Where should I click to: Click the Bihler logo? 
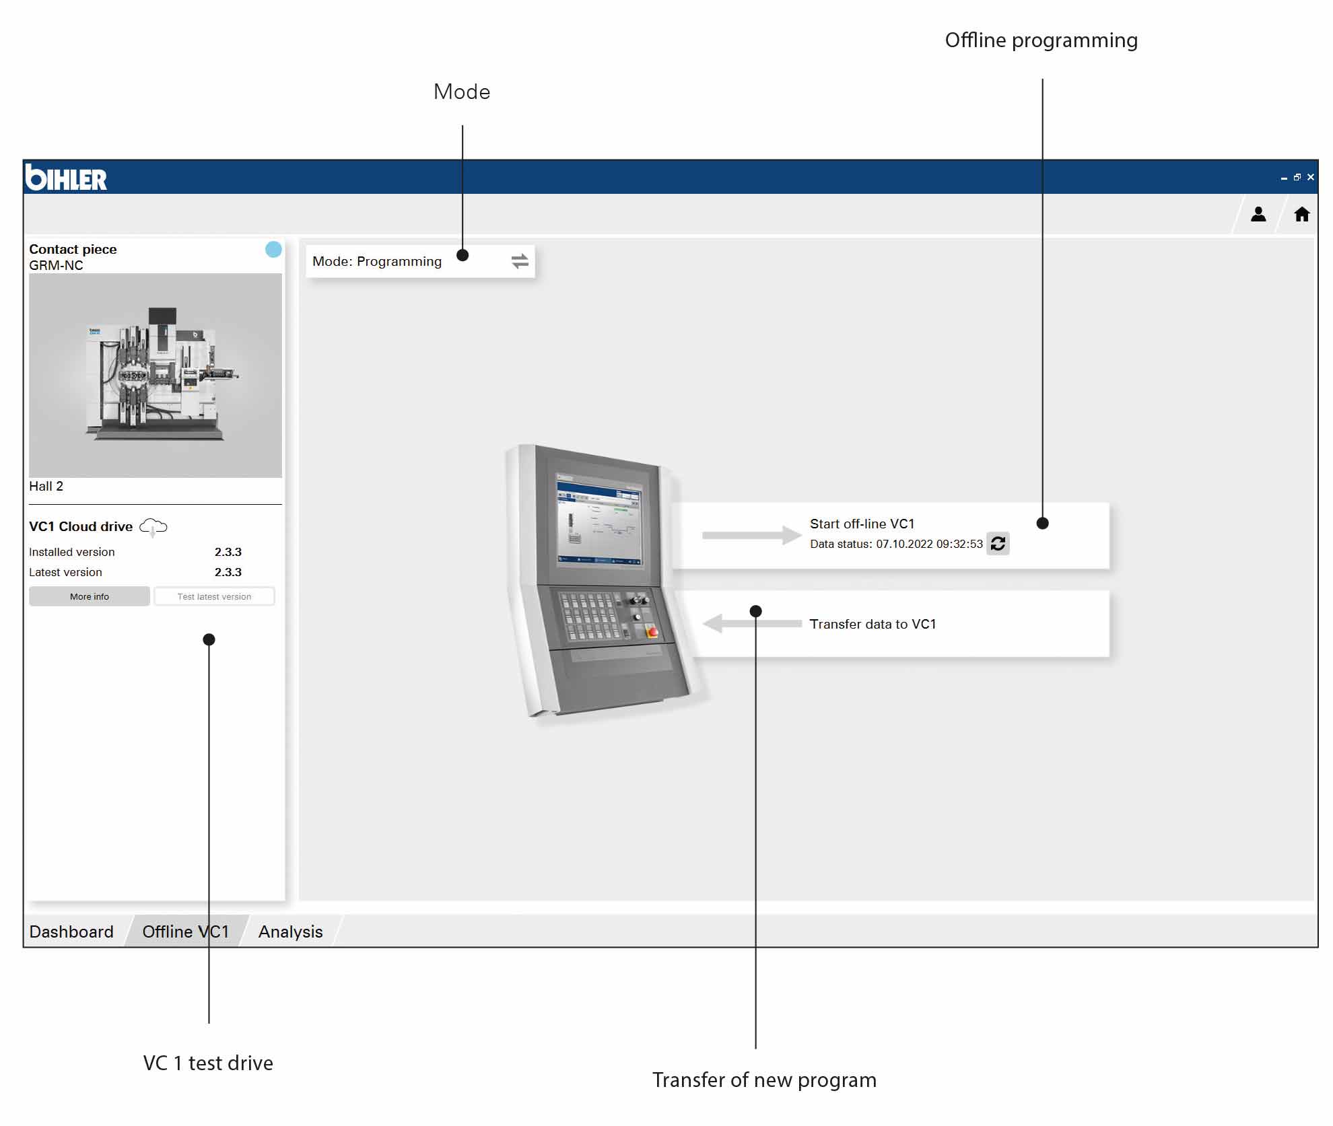click(66, 178)
